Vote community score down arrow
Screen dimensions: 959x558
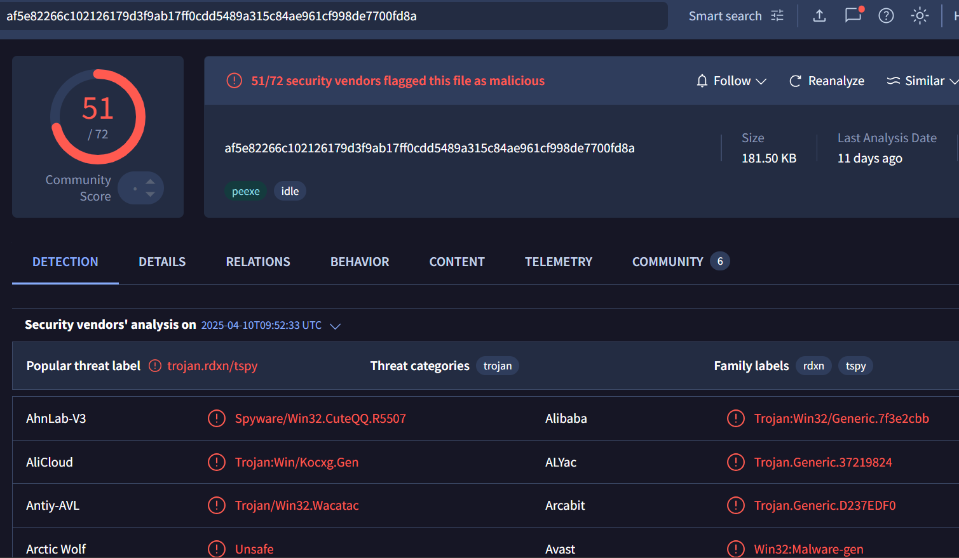point(150,194)
